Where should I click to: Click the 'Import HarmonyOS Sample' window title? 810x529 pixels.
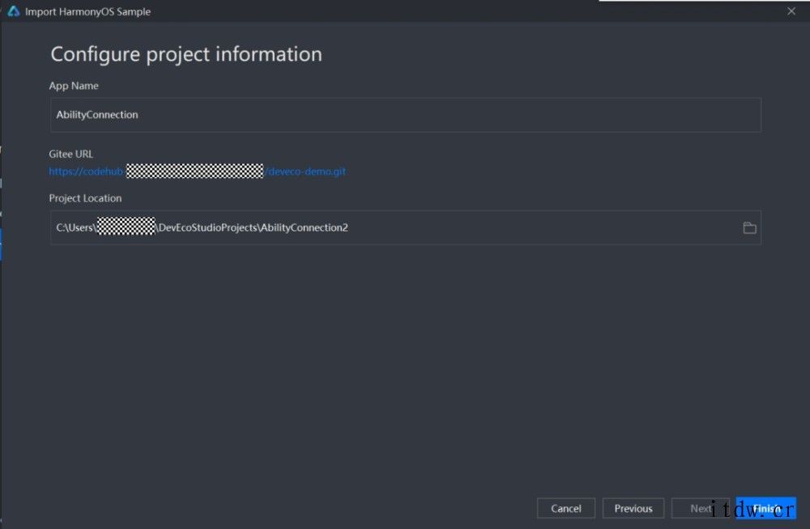click(x=87, y=11)
